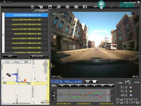Select the L003 12:01:35 G-Sensor recording
141x106 pixels.
pos(26,24)
